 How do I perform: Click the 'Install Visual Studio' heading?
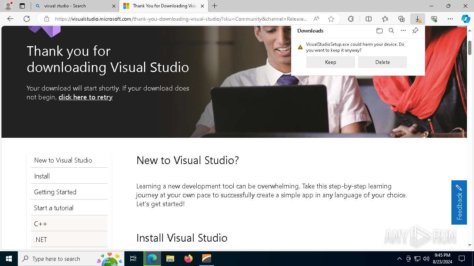point(182,238)
